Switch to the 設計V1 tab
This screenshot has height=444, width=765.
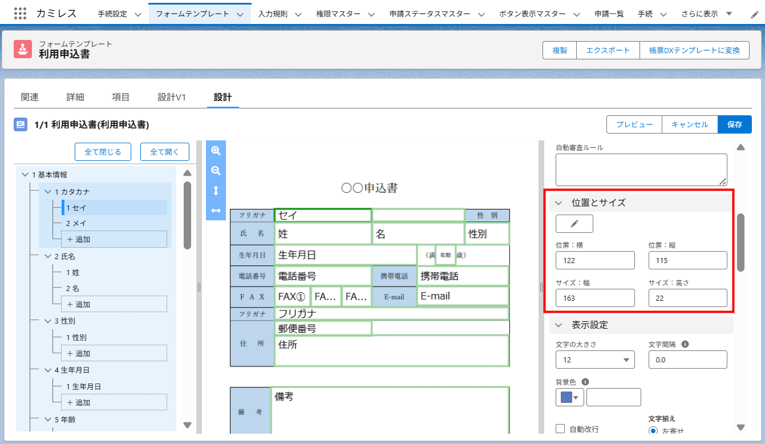172,97
